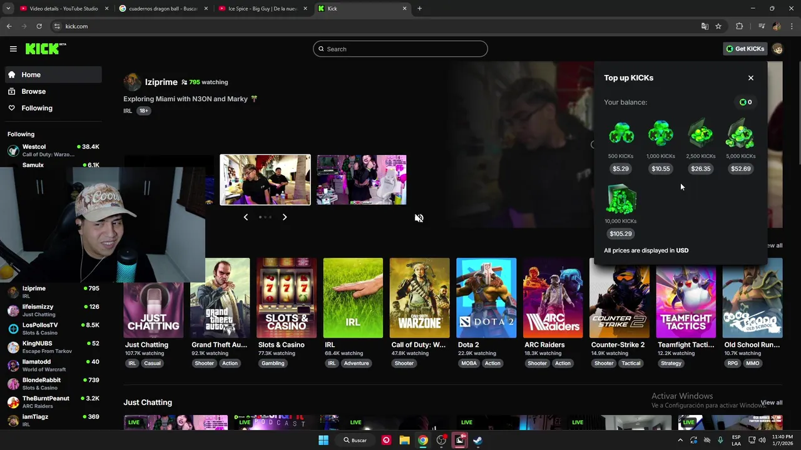Open Dota 2 category card
Screen dimensions: 801x450
pyautogui.click(x=486, y=298)
